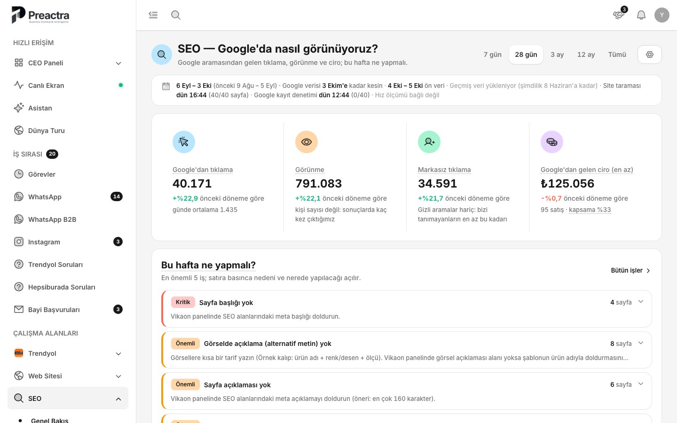This screenshot has height=423, width=677.
Task: Click Önemli badge on Sayfa açıklaması row
Action: click(185, 384)
